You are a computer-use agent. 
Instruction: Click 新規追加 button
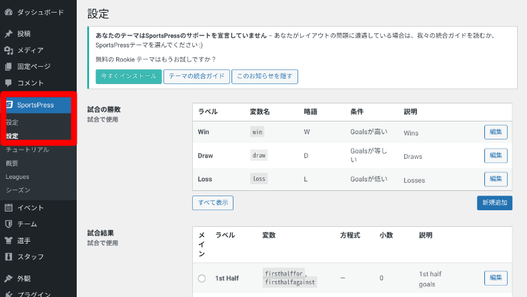[x=495, y=203]
